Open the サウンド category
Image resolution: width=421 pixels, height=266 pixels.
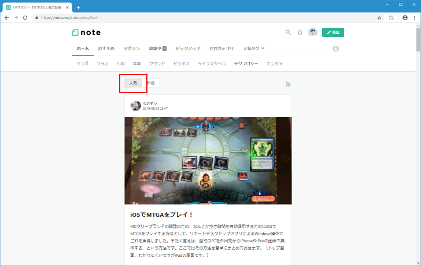[157, 64]
